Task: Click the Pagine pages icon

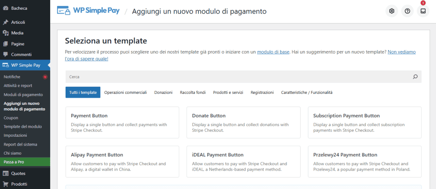Action: [5, 44]
